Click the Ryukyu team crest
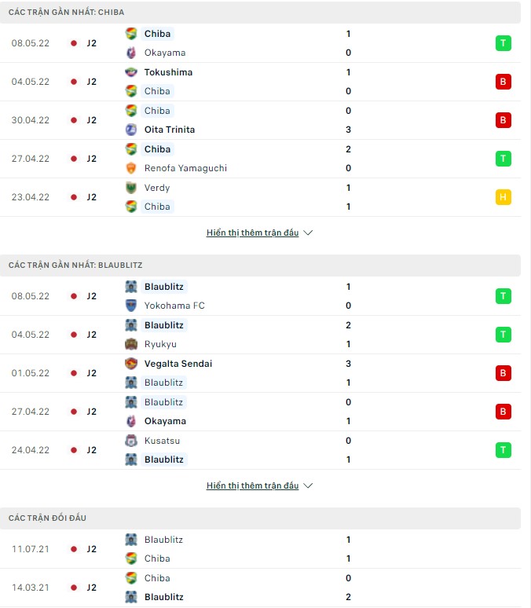This screenshot has width=531, height=608. (131, 344)
